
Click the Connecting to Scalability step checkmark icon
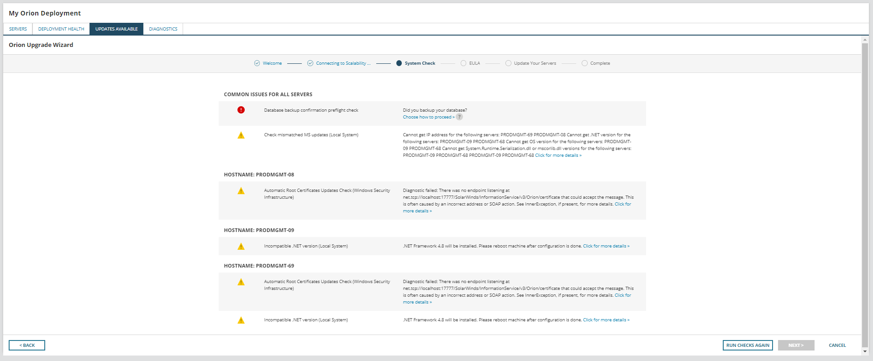[x=310, y=63]
